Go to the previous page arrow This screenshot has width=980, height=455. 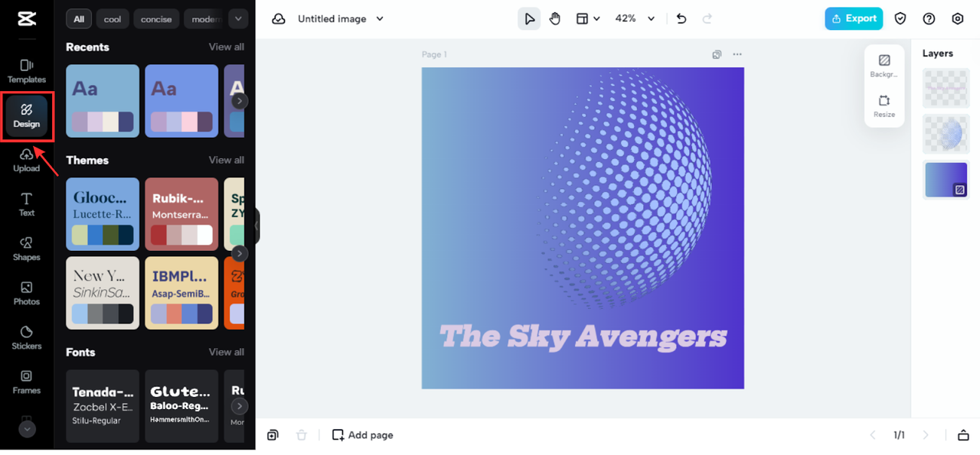tap(872, 435)
